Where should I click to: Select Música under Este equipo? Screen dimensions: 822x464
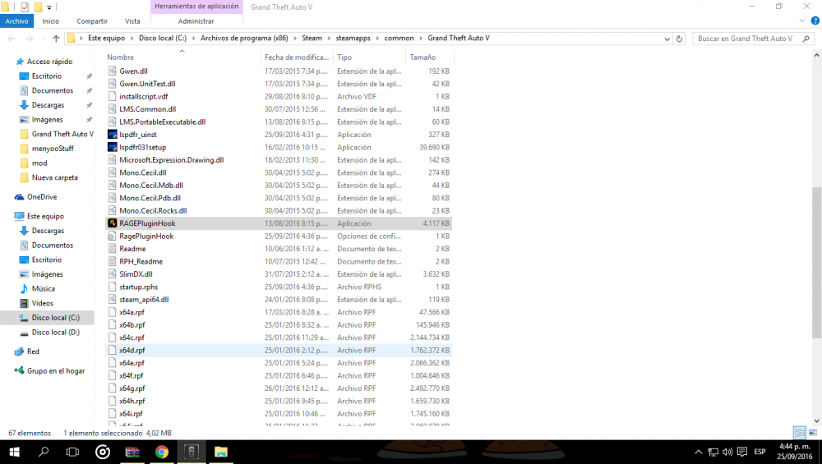point(43,288)
